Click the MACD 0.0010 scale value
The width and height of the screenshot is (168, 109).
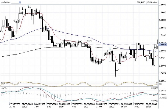tap(162, 91)
